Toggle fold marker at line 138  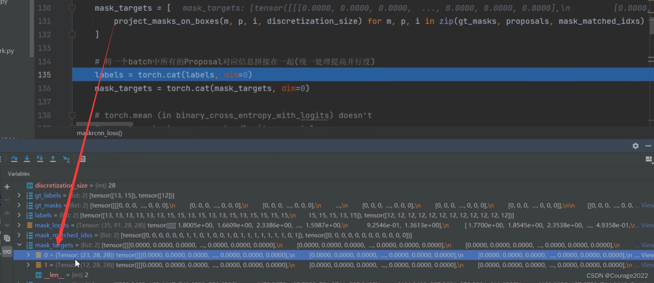click(x=72, y=115)
